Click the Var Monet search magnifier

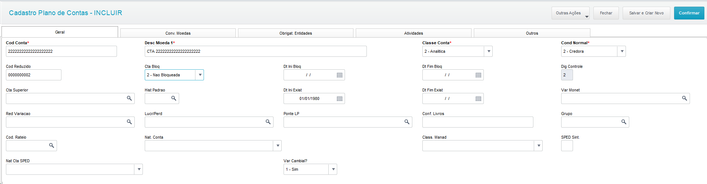pos(684,98)
